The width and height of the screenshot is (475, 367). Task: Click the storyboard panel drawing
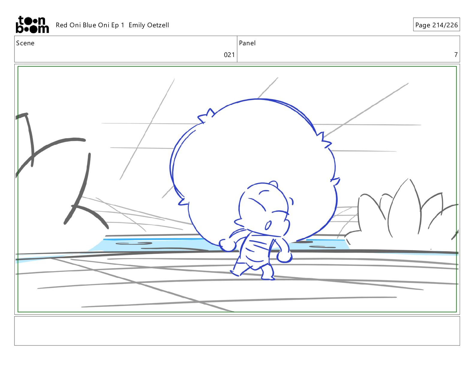click(x=237, y=189)
